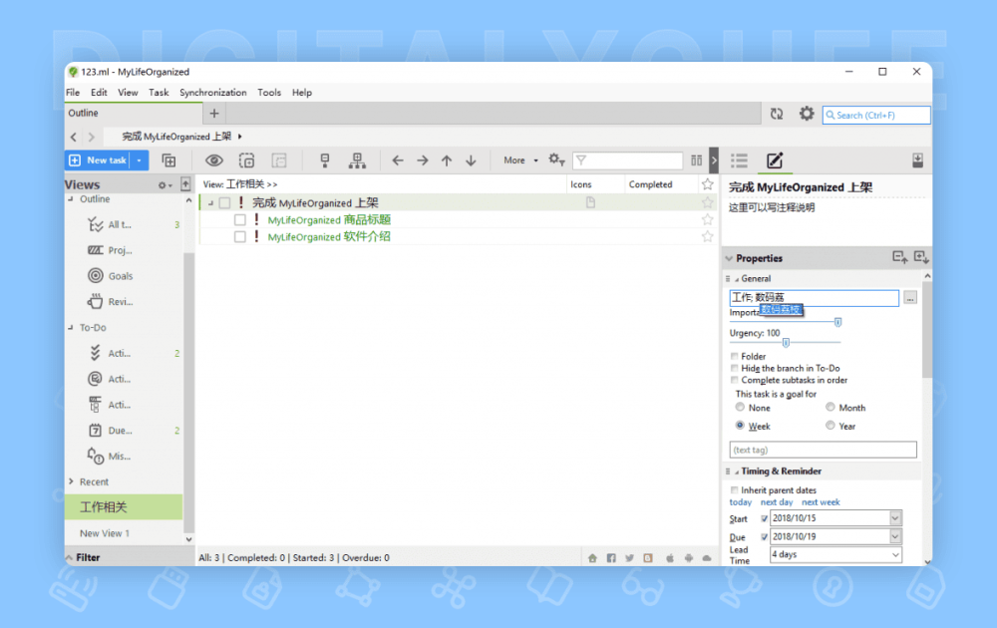997x628 pixels.
Task: Open the Due date dropdown
Action: click(x=895, y=537)
